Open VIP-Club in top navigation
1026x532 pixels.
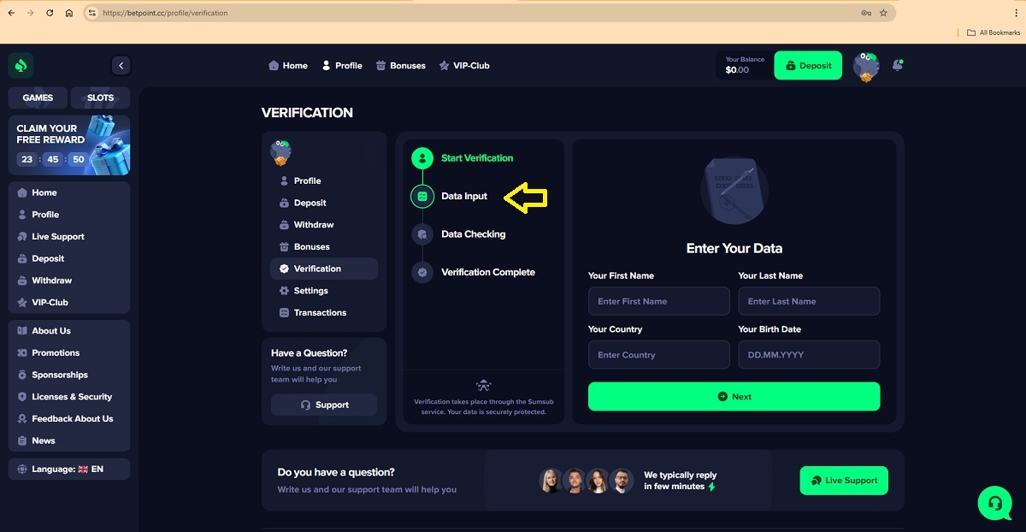463,66
